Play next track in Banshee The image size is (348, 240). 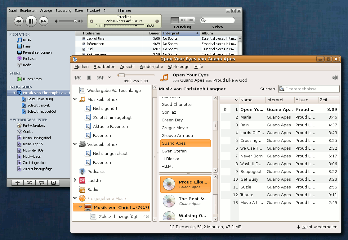click(x=100, y=78)
